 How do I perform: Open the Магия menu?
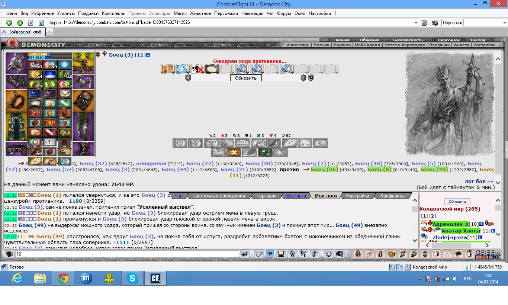180,13
